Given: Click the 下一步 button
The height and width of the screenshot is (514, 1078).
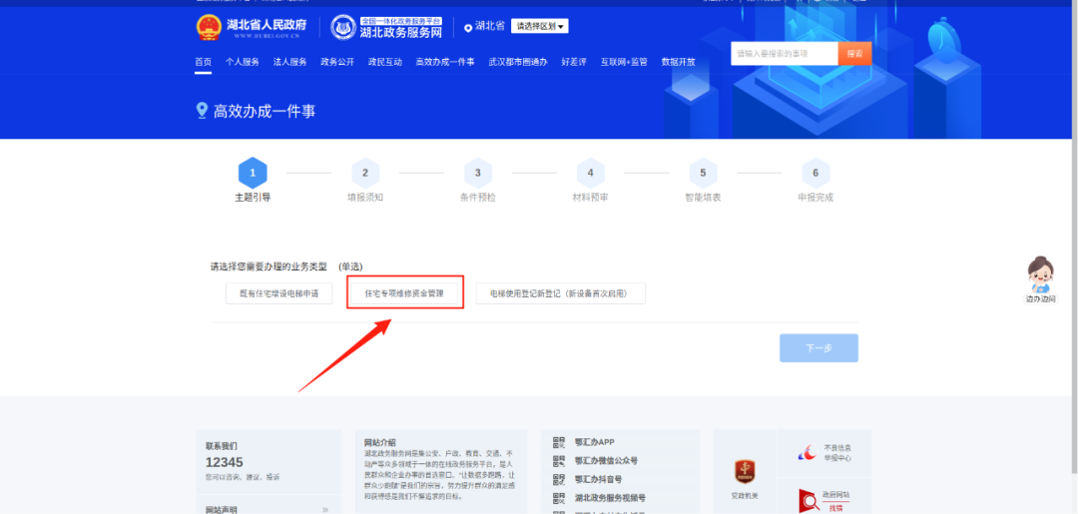Looking at the screenshot, I should tap(818, 348).
